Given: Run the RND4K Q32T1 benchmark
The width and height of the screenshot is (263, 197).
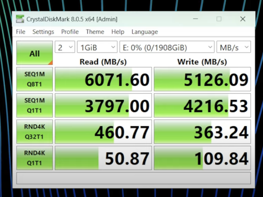Looking at the screenshot, I should pos(34,132).
